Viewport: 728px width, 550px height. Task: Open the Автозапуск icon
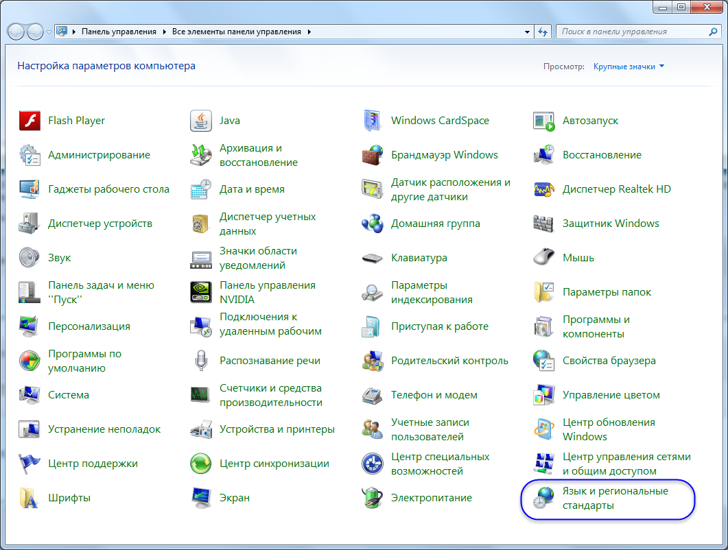coord(543,121)
